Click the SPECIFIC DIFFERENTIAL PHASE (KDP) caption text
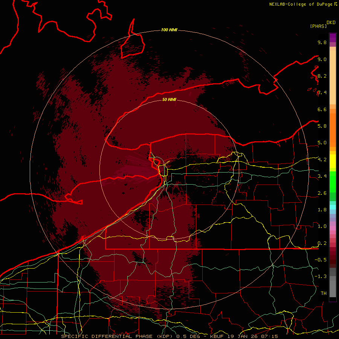This screenshot has height=339, width=339. click(118, 336)
